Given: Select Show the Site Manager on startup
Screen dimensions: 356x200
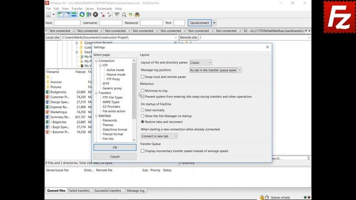Looking at the screenshot, I should click(x=142, y=116).
